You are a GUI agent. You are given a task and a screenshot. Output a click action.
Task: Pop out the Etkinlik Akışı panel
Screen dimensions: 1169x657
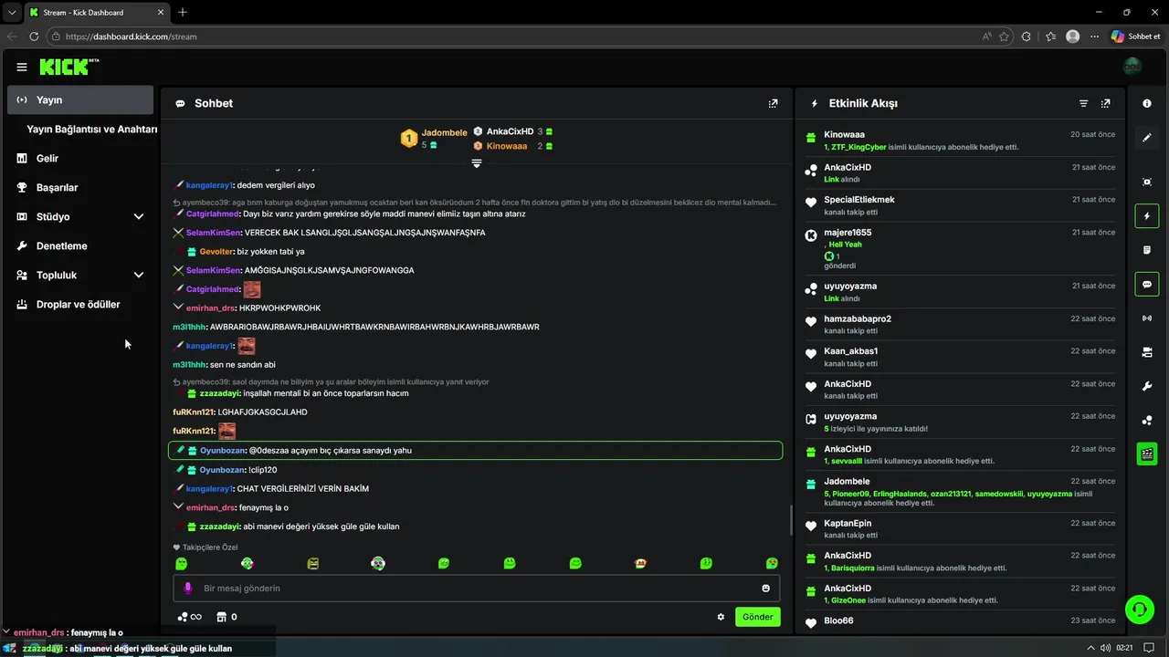[x=1105, y=103]
